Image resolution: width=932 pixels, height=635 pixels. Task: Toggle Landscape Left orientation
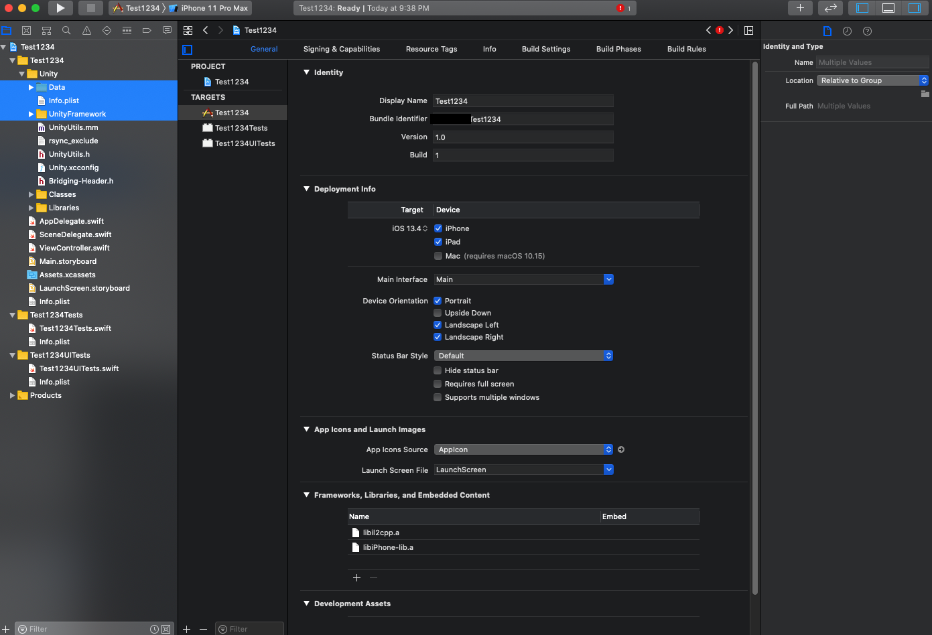point(438,325)
